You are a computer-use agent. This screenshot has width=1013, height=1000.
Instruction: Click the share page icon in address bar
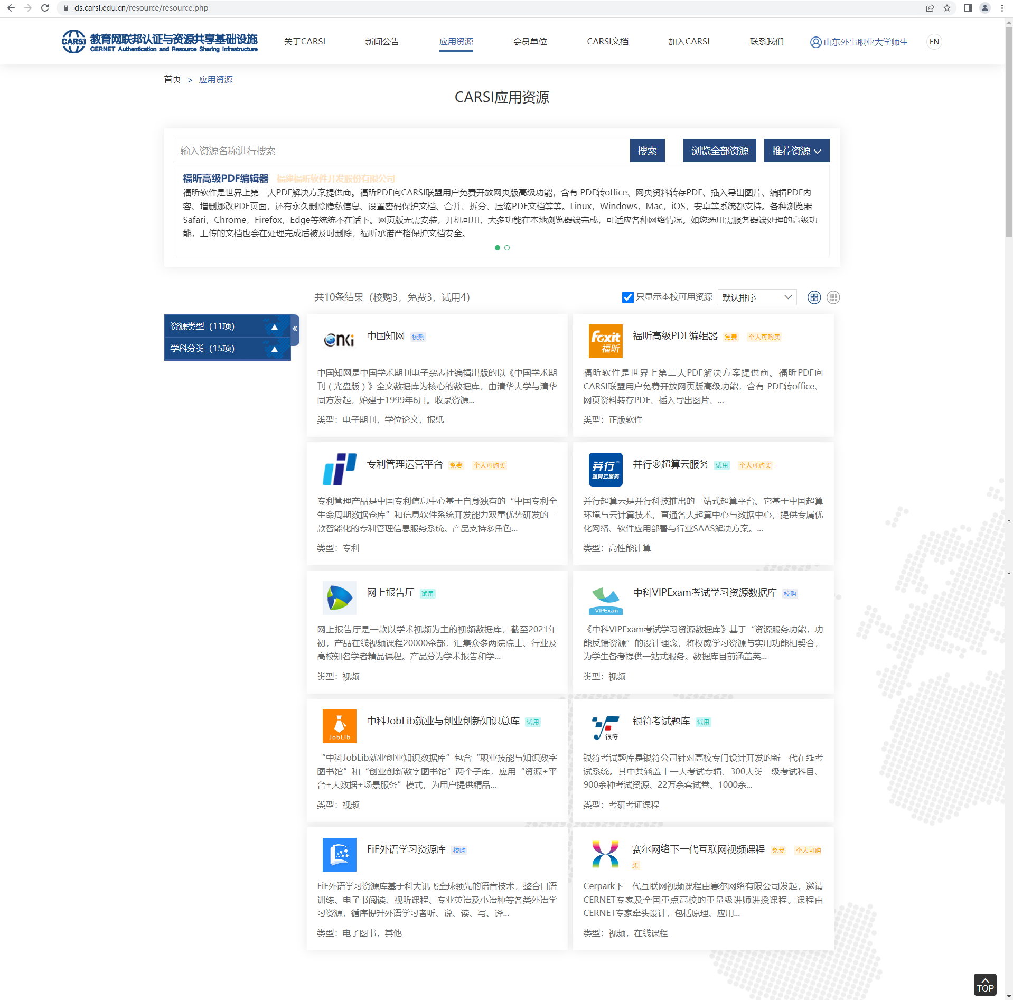[x=930, y=8]
